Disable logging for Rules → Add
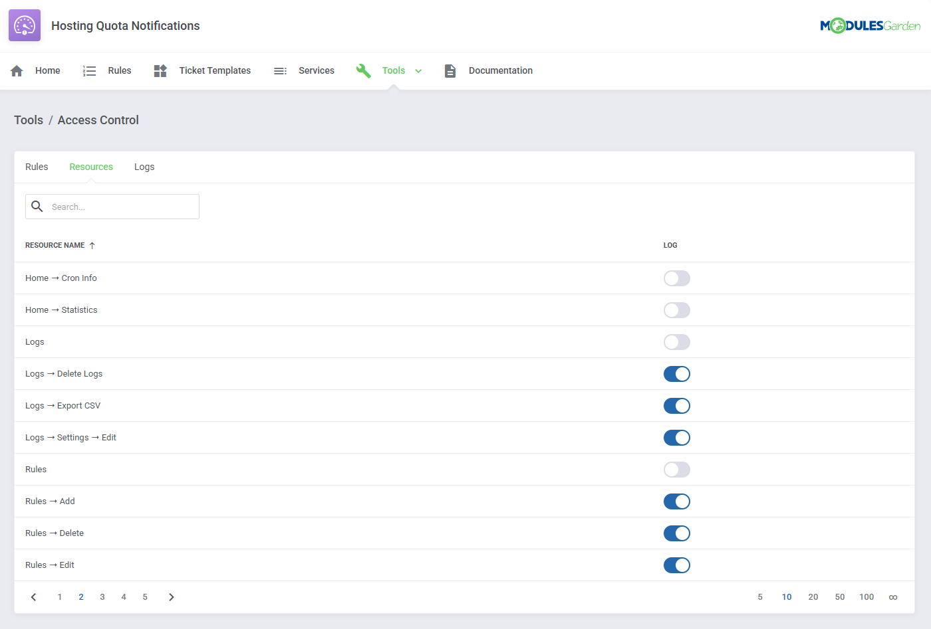 [676, 501]
